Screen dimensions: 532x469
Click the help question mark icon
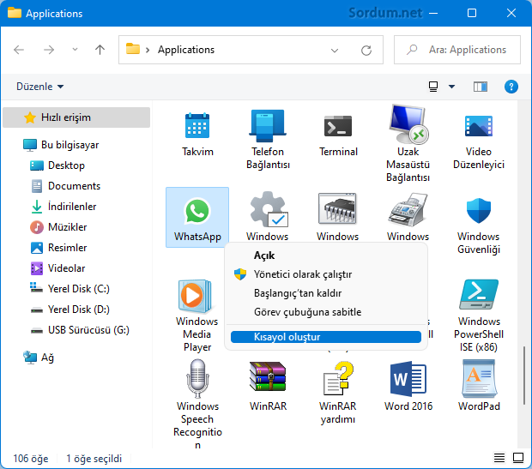point(511,87)
